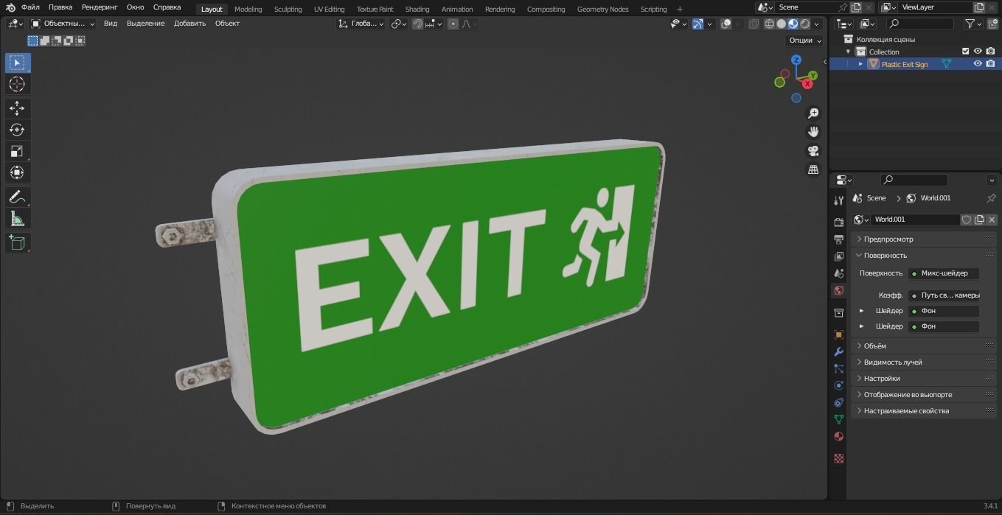Screen dimensions: 1002x515
Task: Activate the Select Box tool
Action: coord(17,63)
